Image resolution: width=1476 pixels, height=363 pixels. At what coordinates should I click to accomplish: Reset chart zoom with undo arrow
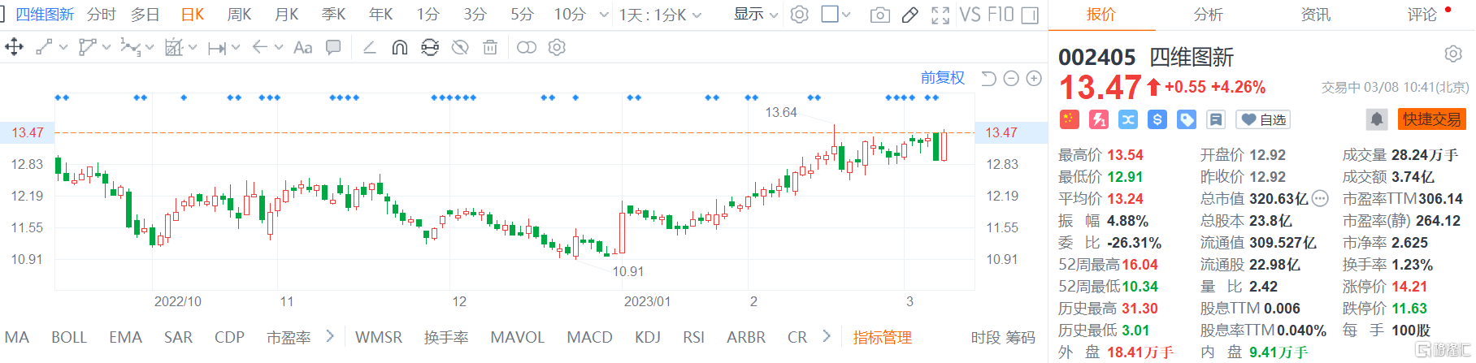pos(988,78)
